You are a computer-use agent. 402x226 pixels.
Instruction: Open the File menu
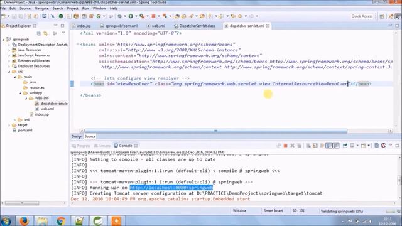pos(3,8)
